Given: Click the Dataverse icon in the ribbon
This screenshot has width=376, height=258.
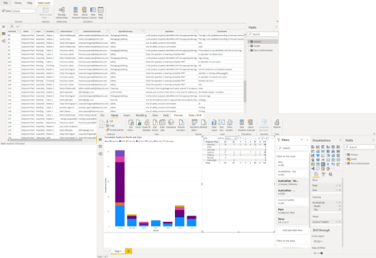Looking at the screenshot, I should point(171,124).
